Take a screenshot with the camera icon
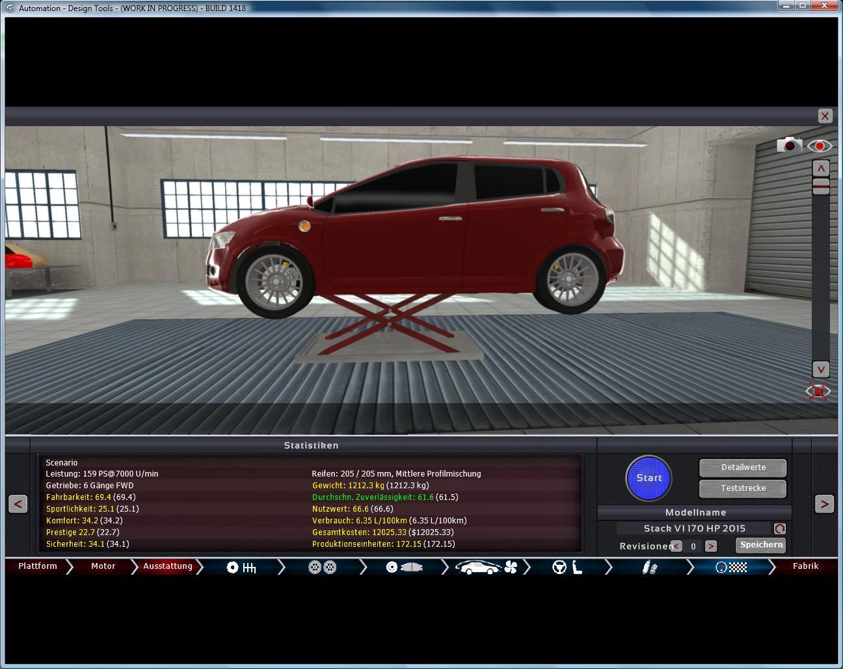 789,145
